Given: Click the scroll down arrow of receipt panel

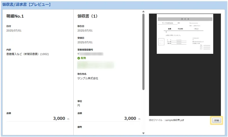Looking at the screenshot, I should [143, 133].
